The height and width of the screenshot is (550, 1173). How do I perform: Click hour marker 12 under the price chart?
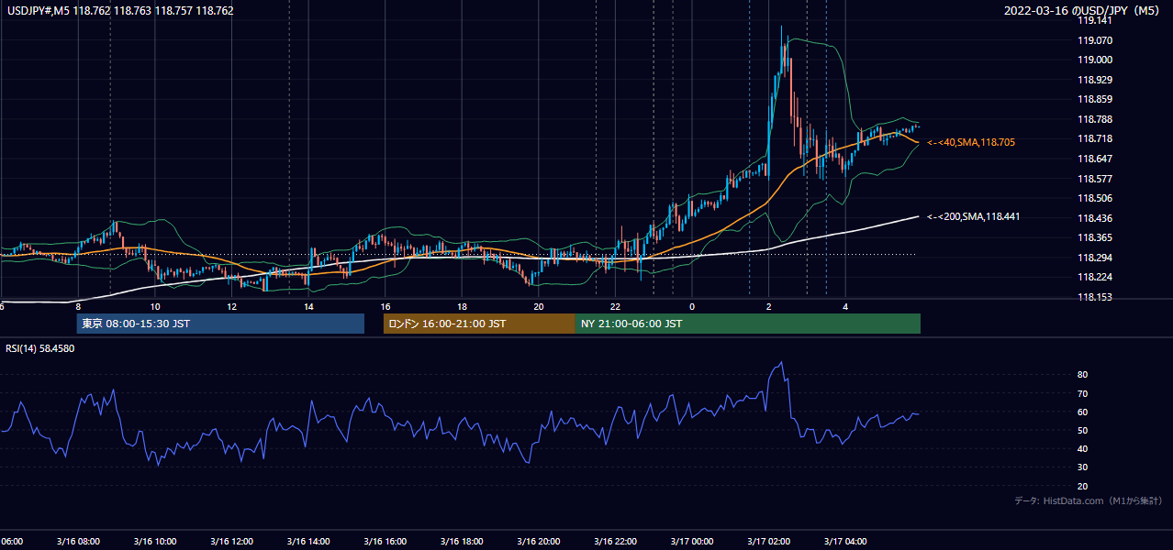pos(232,307)
